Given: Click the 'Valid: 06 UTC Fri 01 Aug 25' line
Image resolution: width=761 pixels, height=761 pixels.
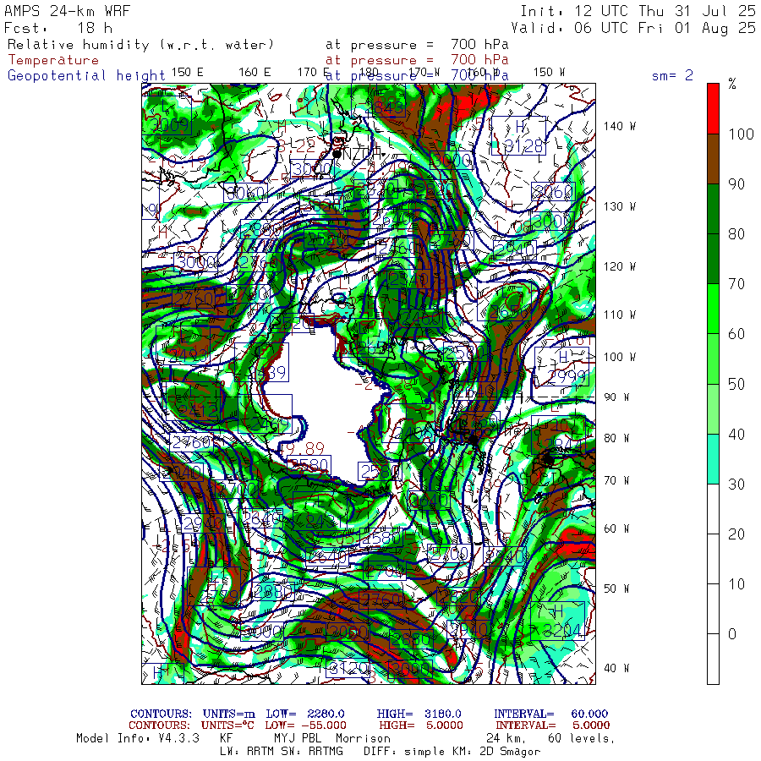Looking at the screenshot, I should 633,28.
